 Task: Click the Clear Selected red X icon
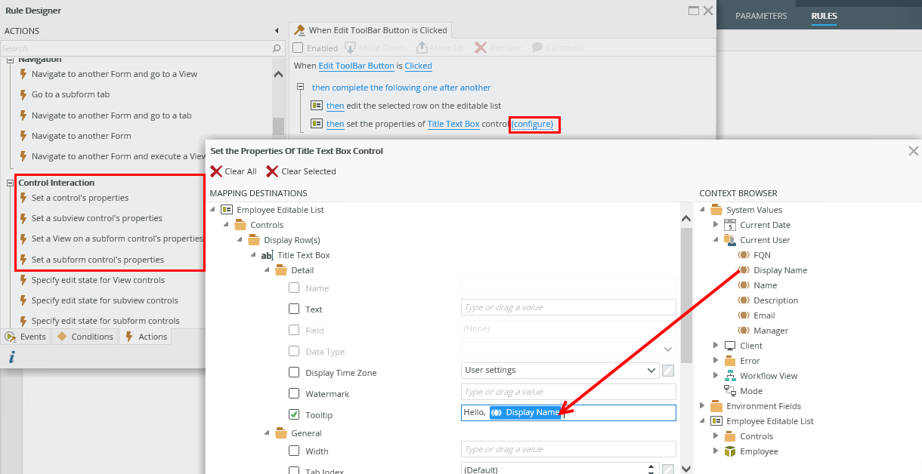coord(272,171)
